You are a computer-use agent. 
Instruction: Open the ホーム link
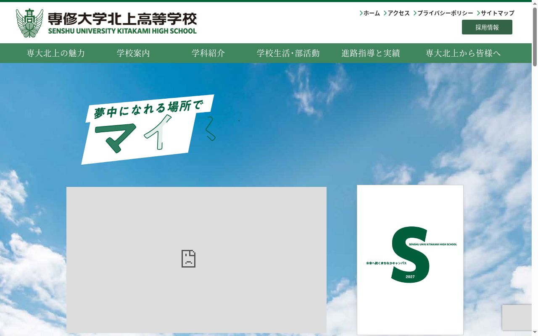(x=370, y=13)
